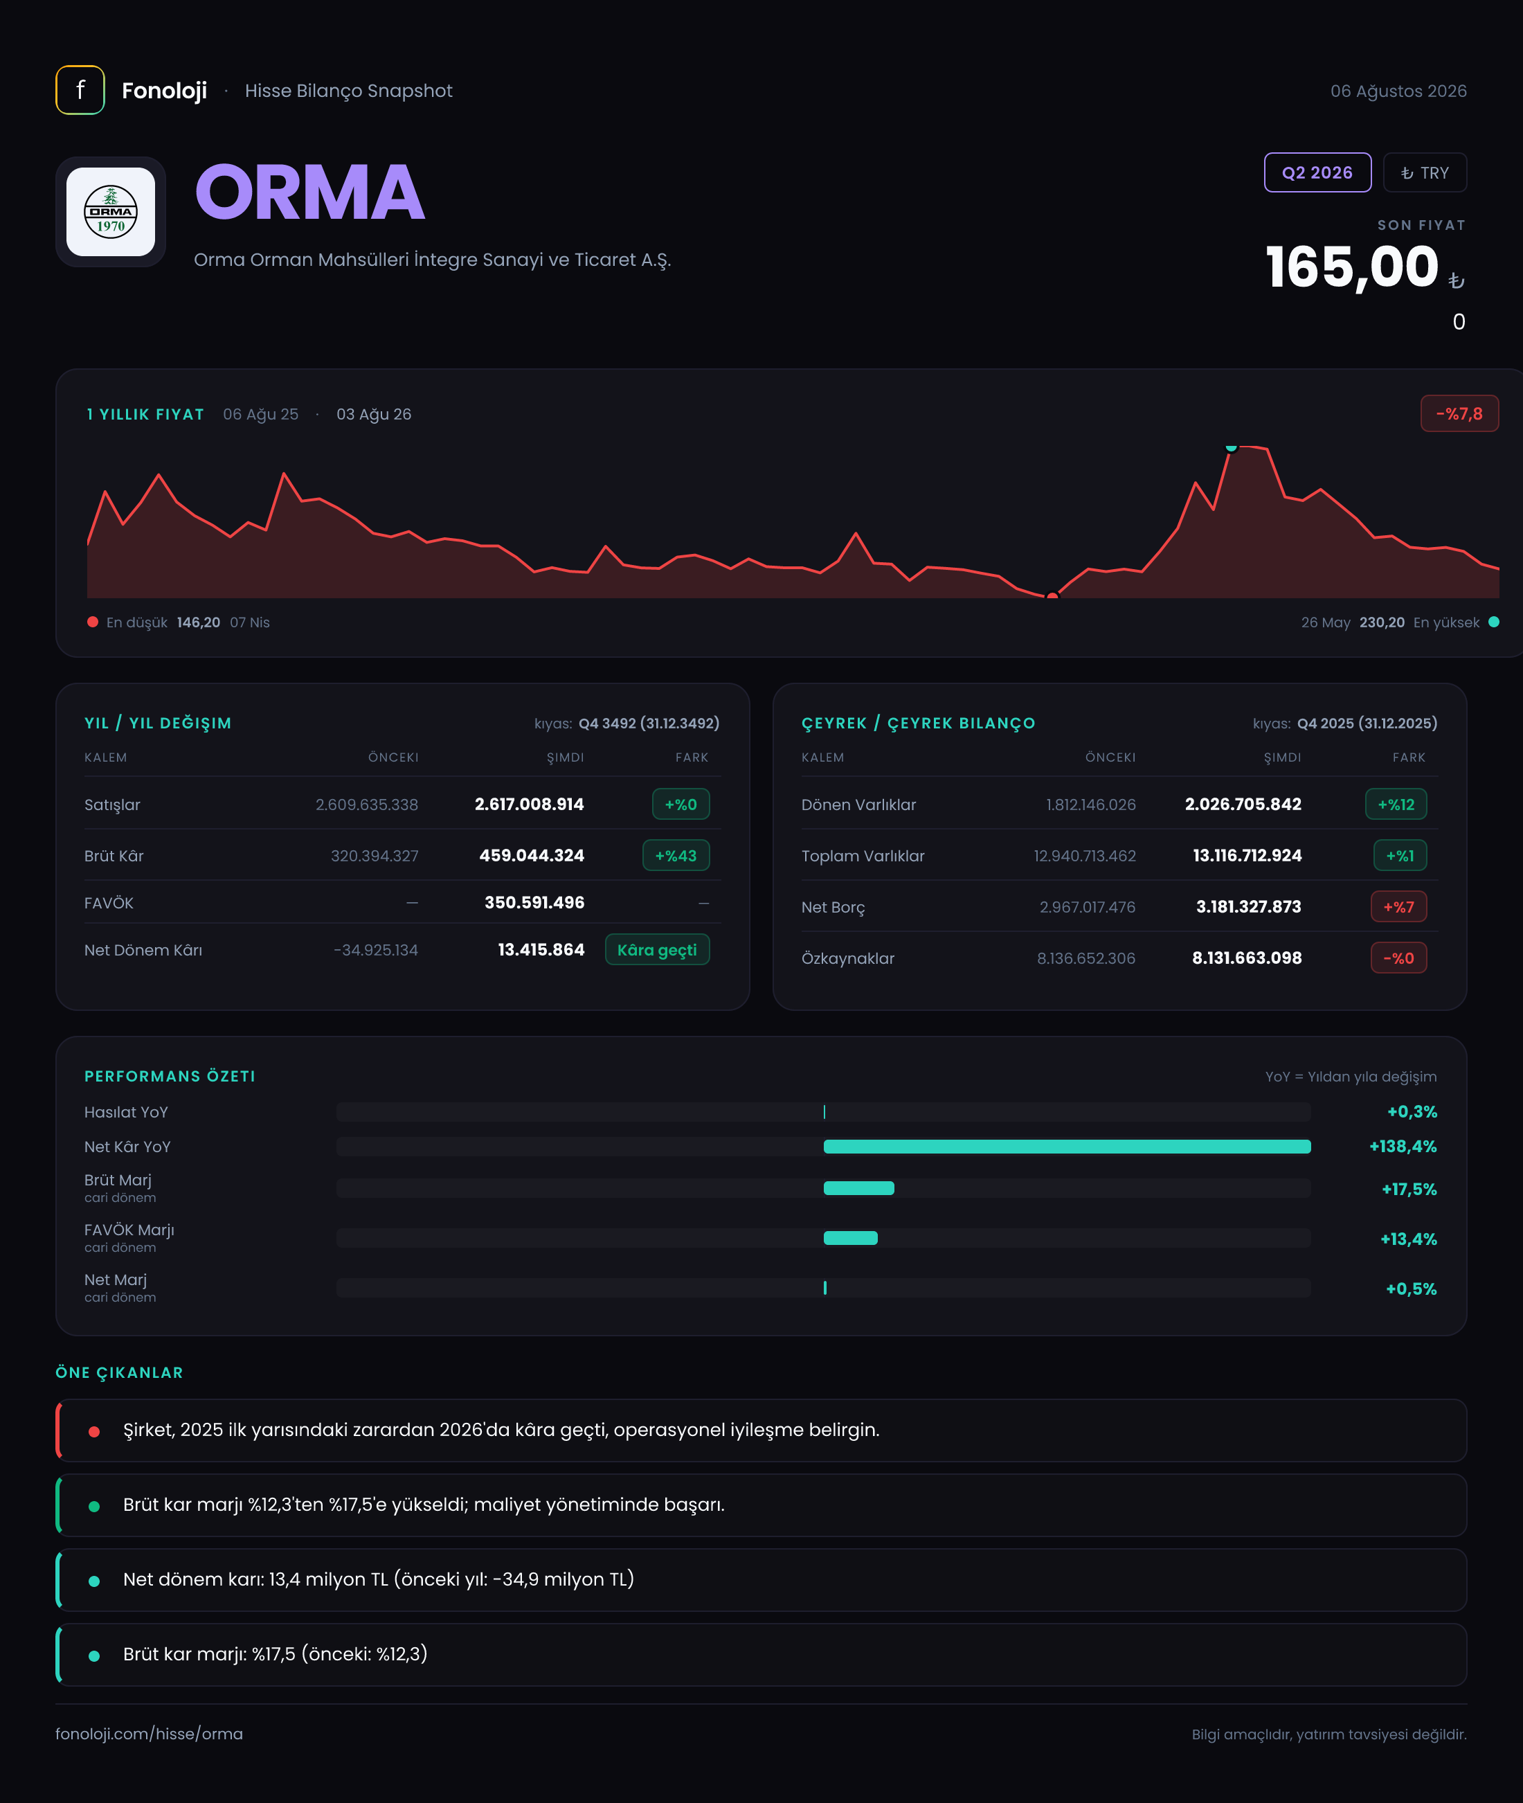Click the Fonoloji brand name
Viewport: 1523px width, 1803px height.
[x=164, y=91]
